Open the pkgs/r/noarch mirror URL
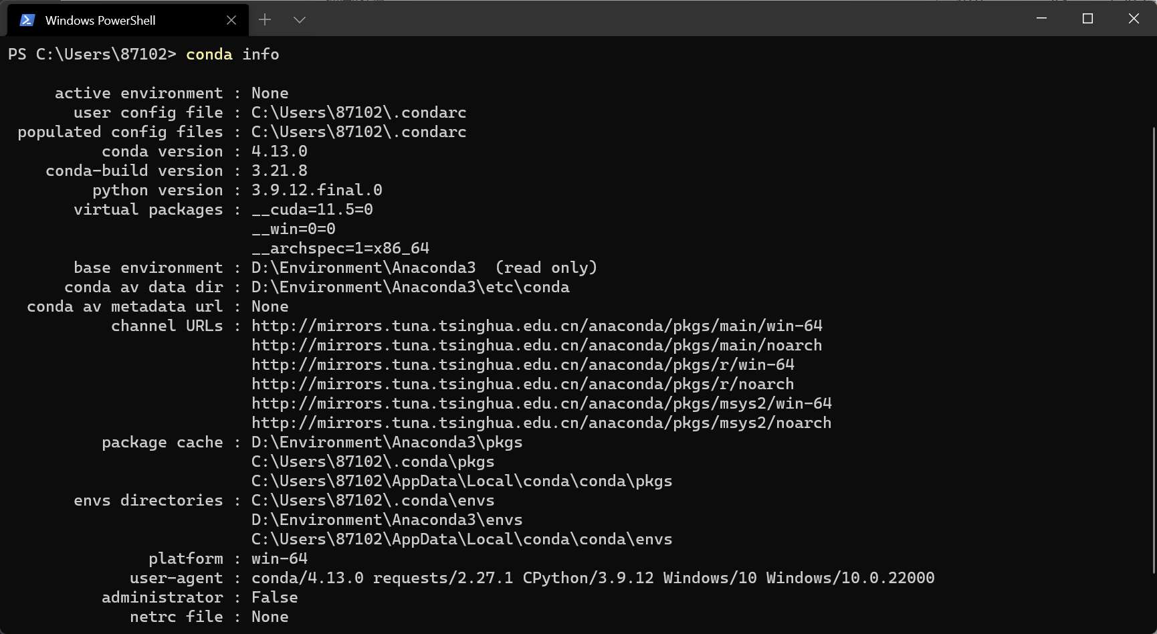 pyautogui.click(x=522, y=385)
